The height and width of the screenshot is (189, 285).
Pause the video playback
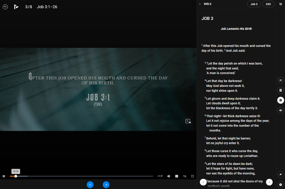click(x=4, y=176)
